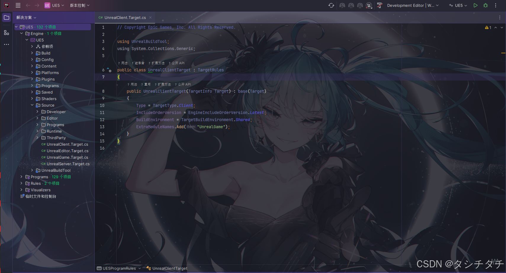506x273 pixels.
Task: Open UnrealClient.Target.cs in the tree
Action: (67, 144)
